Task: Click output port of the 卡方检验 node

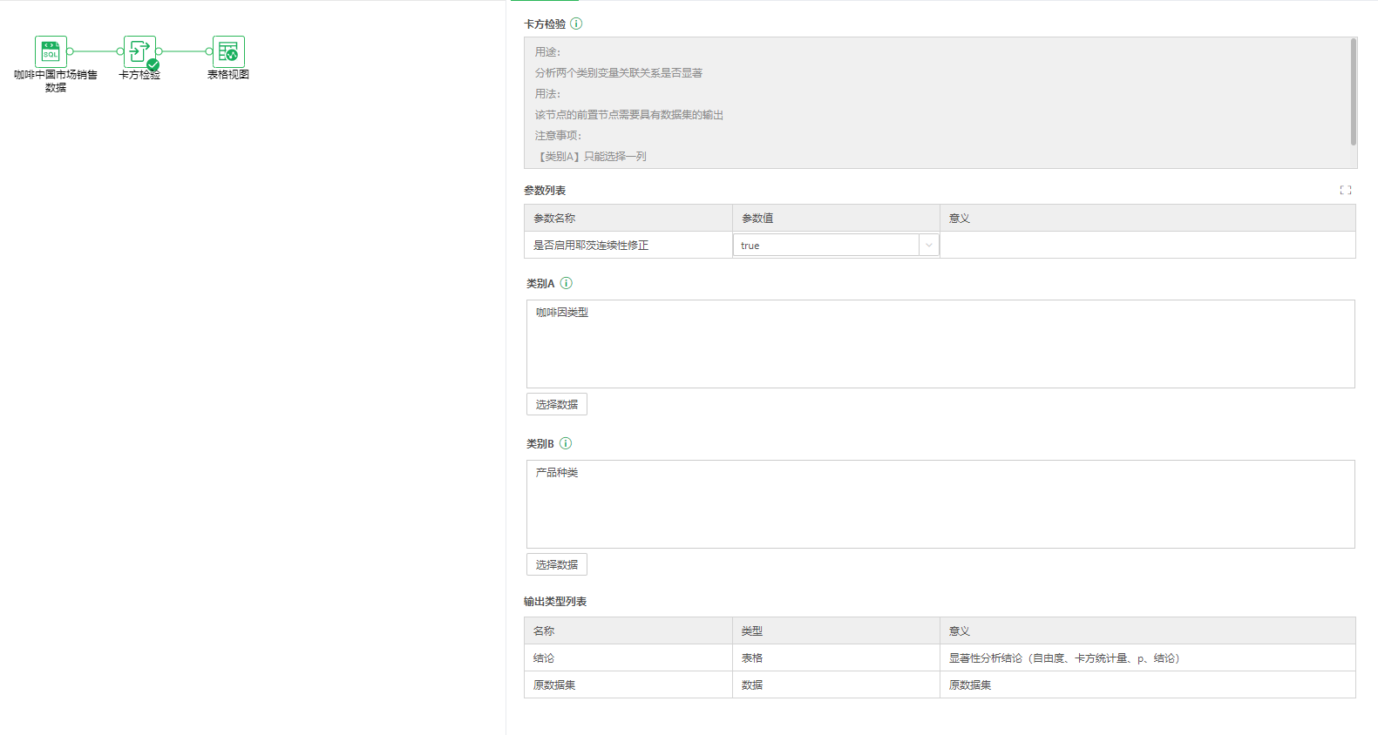Action: pyautogui.click(x=160, y=51)
